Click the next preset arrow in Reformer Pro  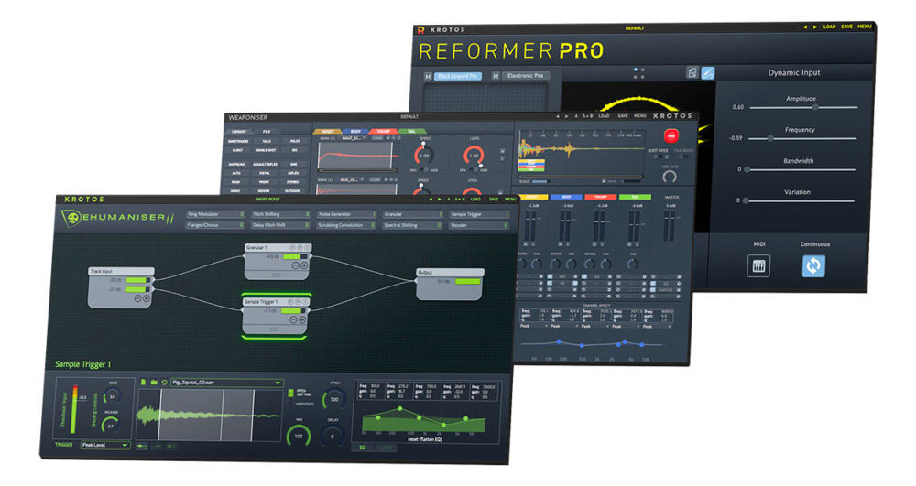point(816,27)
